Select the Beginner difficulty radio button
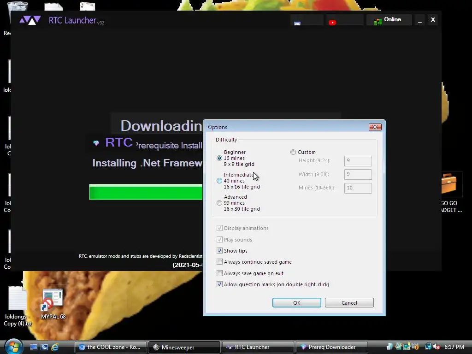Image resolution: width=472 pixels, height=354 pixels. coord(219,158)
